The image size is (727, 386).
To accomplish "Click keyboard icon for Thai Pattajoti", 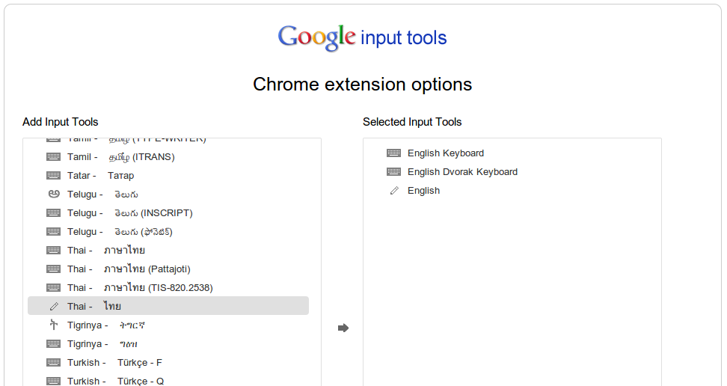I will pyautogui.click(x=53, y=269).
